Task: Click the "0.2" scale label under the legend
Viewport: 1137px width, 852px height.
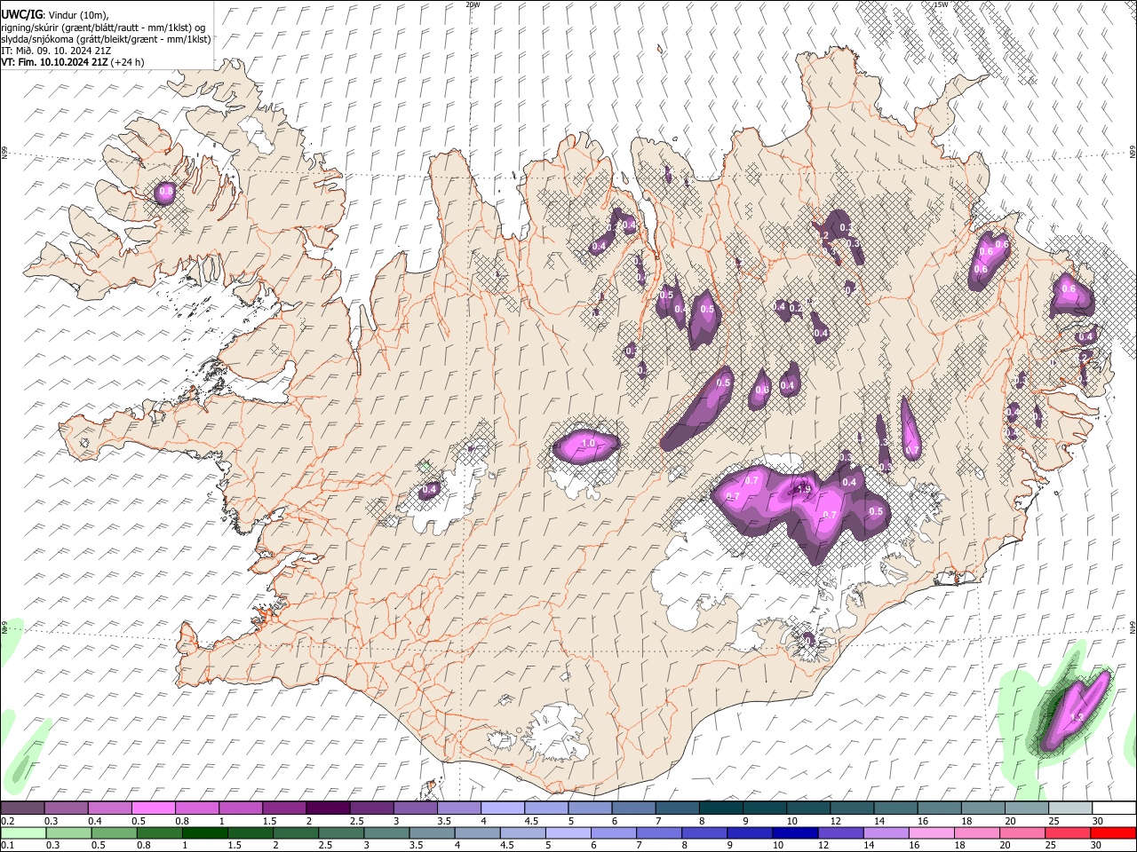Action: click(7, 820)
